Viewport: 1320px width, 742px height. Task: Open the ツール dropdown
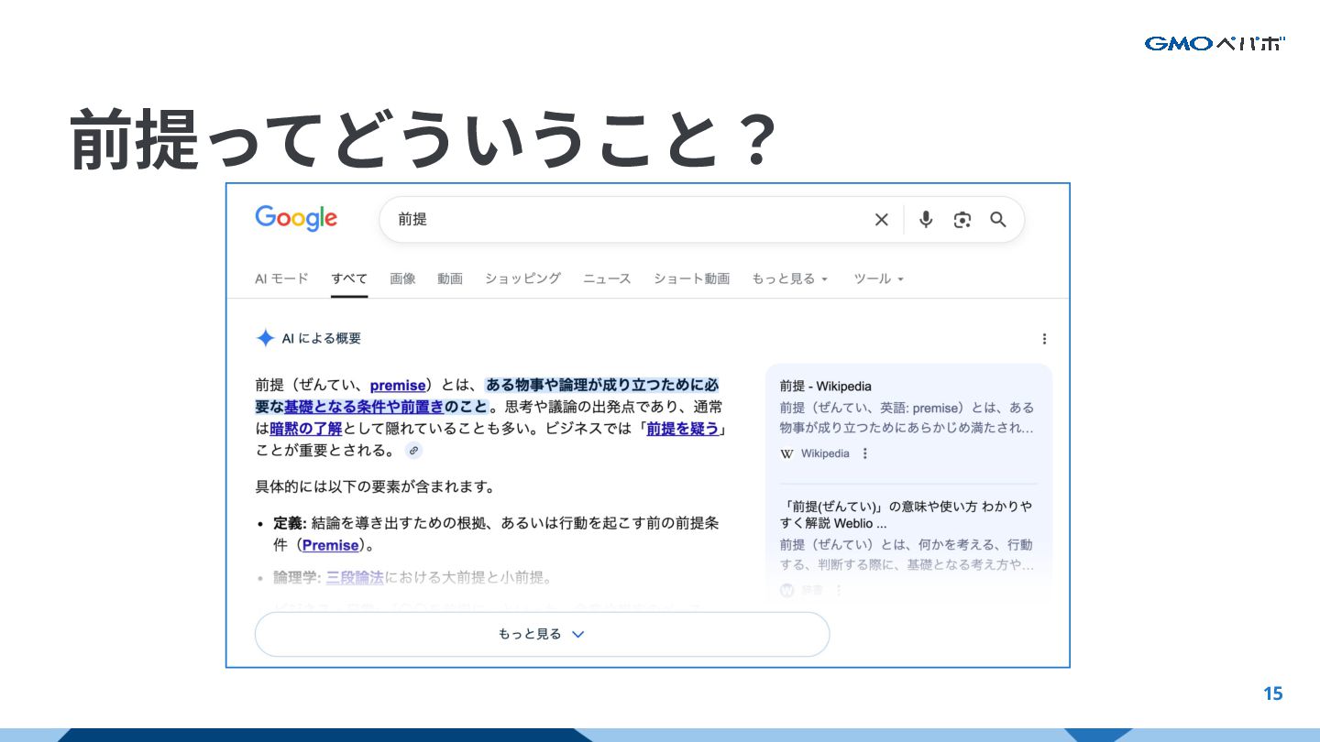click(x=878, y=278)
